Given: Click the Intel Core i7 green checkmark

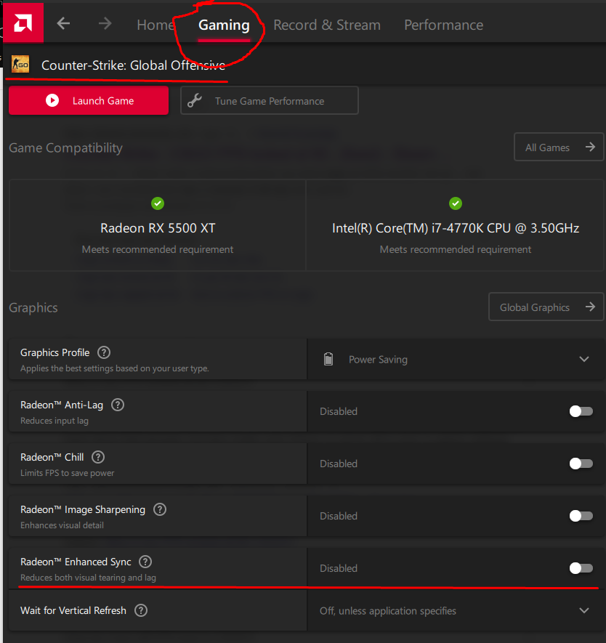Looking at the screenshot, I should click(x=455, y=203).
